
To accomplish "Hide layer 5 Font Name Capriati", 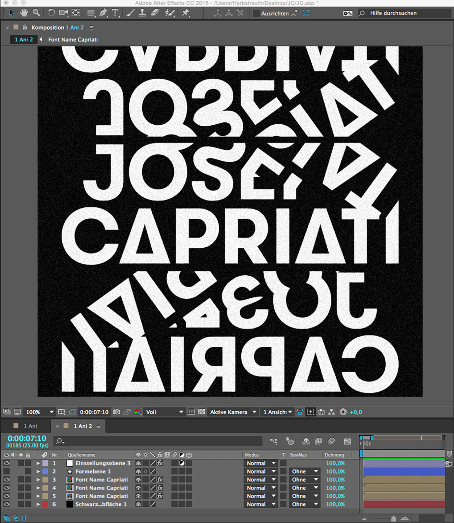I will 6,496.
